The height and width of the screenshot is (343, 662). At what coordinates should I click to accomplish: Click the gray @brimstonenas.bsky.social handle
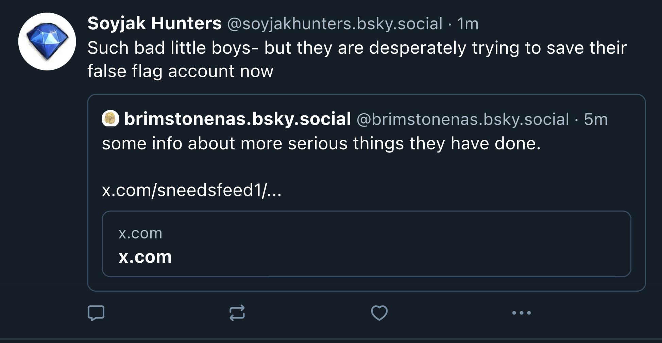(462, 119)
